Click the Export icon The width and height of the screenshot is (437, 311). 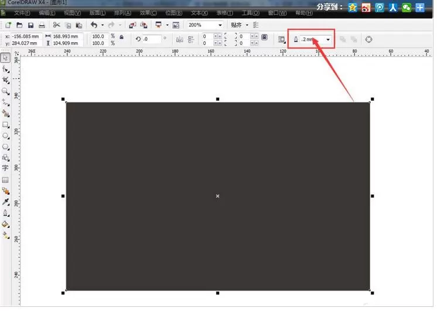[144, 25]
